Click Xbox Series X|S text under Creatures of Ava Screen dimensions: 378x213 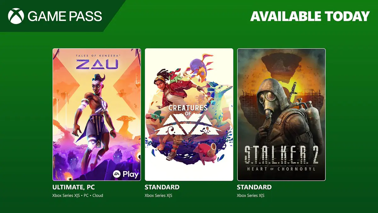tap(158, 195)
